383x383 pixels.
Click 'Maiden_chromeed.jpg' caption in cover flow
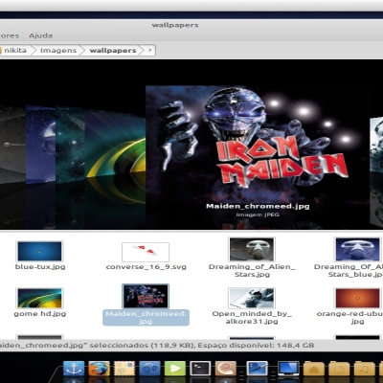[x=258, y=206]
